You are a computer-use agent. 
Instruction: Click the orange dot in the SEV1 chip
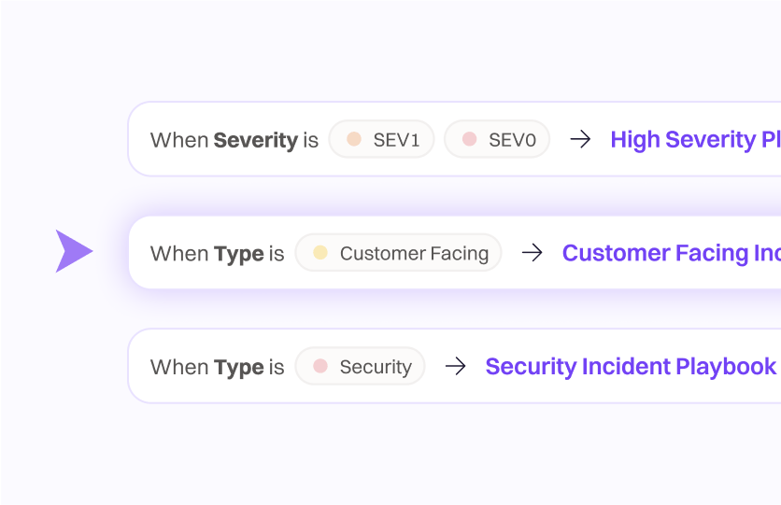point(354,140)
